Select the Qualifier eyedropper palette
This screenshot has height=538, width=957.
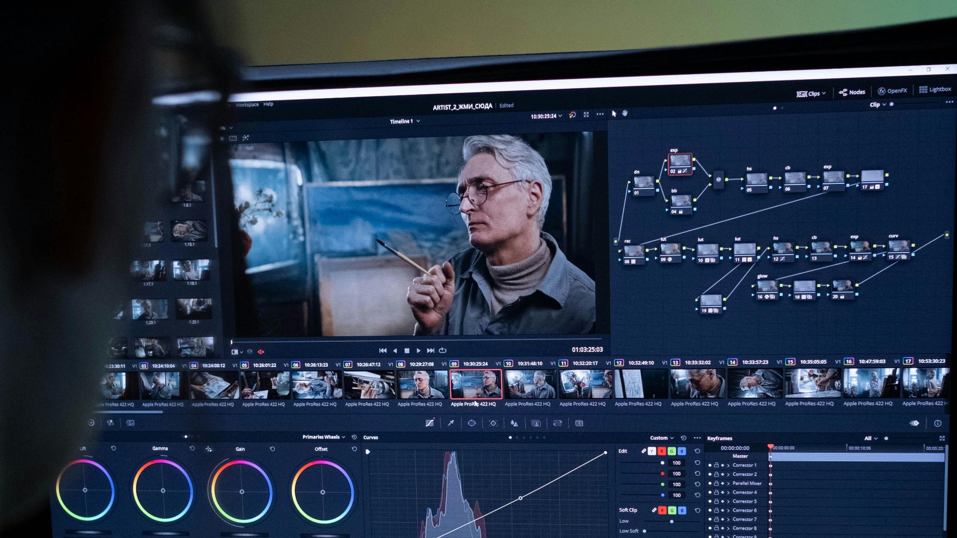[451, 423]
